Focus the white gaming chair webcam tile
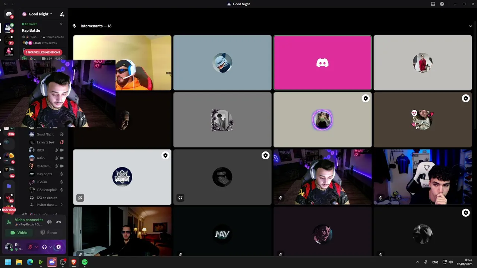The image size is (477, 268). click(x=423, y=177)
